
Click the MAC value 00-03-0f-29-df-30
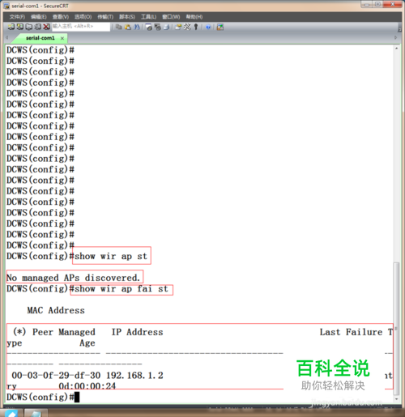tap(56, 376)
